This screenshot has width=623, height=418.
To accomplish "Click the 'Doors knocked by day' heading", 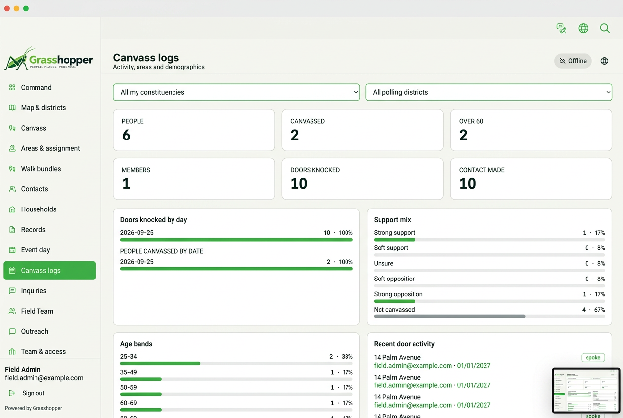I will (x=154, y=220).
